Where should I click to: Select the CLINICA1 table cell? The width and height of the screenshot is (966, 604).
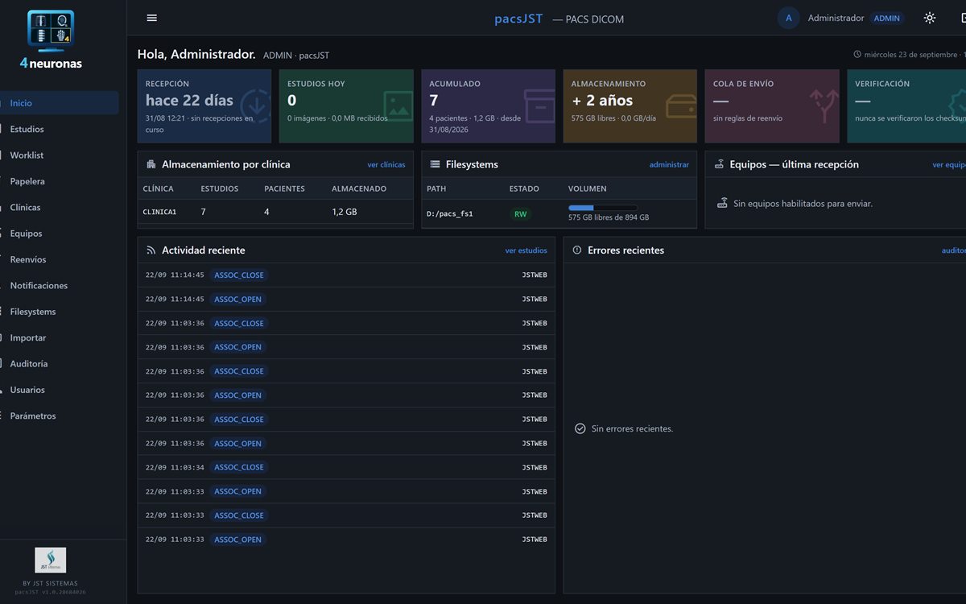click(x=159, y=212)
